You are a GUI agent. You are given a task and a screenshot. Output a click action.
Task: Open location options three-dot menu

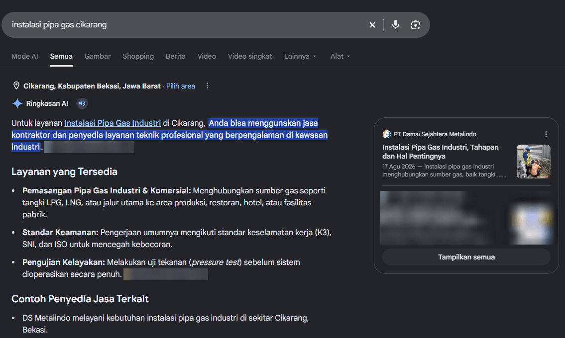[207, 85]
